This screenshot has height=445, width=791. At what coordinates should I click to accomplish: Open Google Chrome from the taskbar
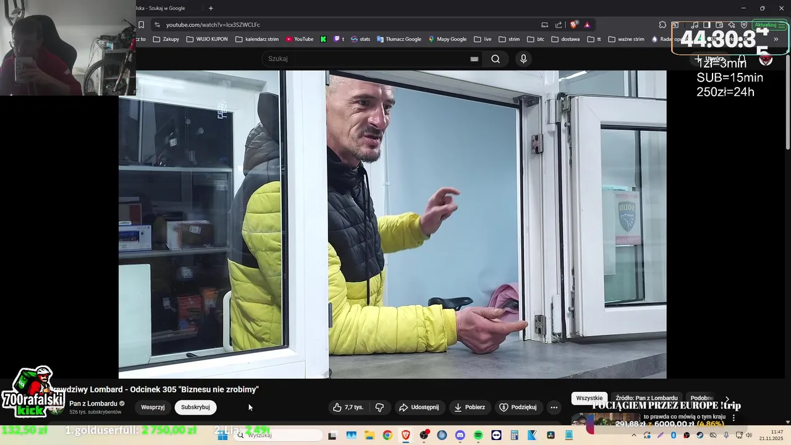click(x=387, y=435)
